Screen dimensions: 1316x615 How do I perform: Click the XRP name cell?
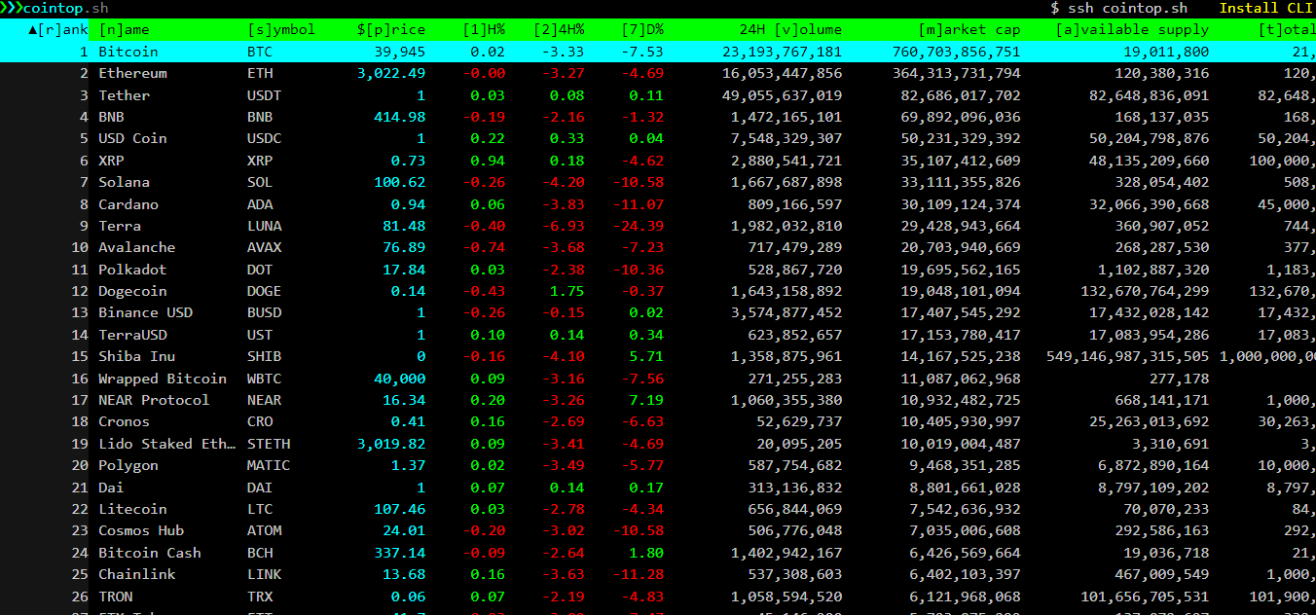coord(111,161)
